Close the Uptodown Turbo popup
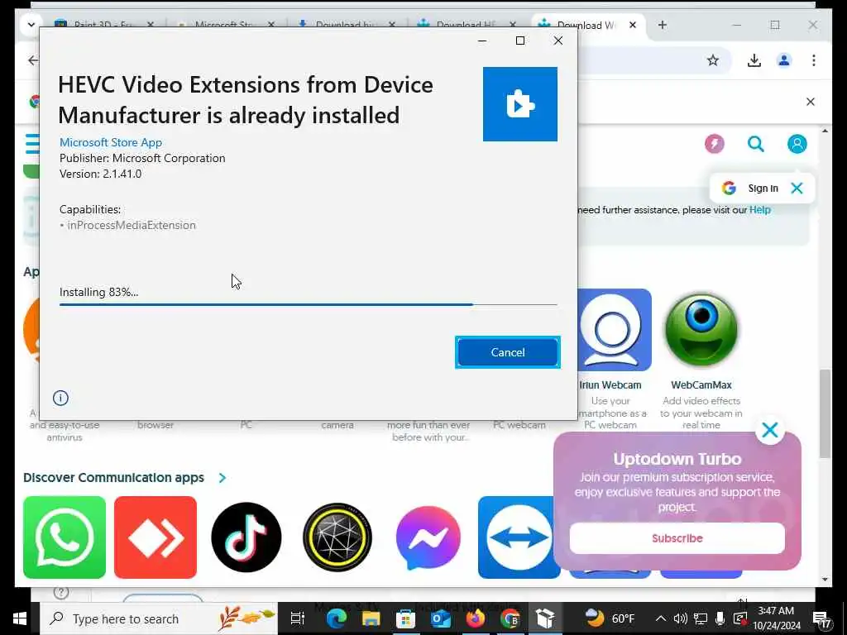 (770, 430)
